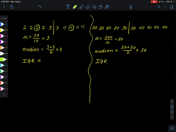The height and width of the screenshot is (132, 176).
Task: Tap the 4:00 PM clock in status bar
Action: [5, 2]
